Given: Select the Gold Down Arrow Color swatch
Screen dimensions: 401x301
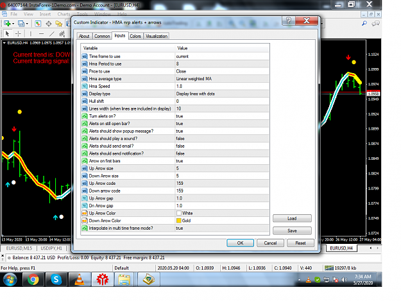Looking at the screenshot, I should click(x=179, y=220).
